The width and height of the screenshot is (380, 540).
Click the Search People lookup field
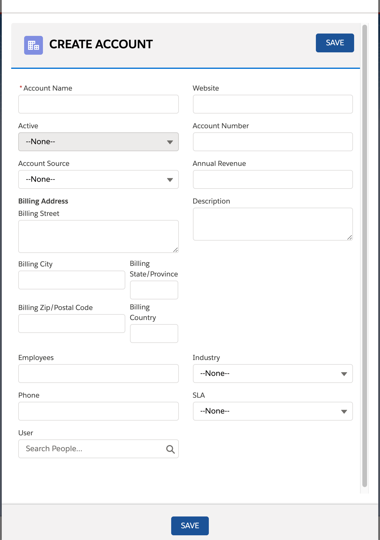click(x=99, y=449)
